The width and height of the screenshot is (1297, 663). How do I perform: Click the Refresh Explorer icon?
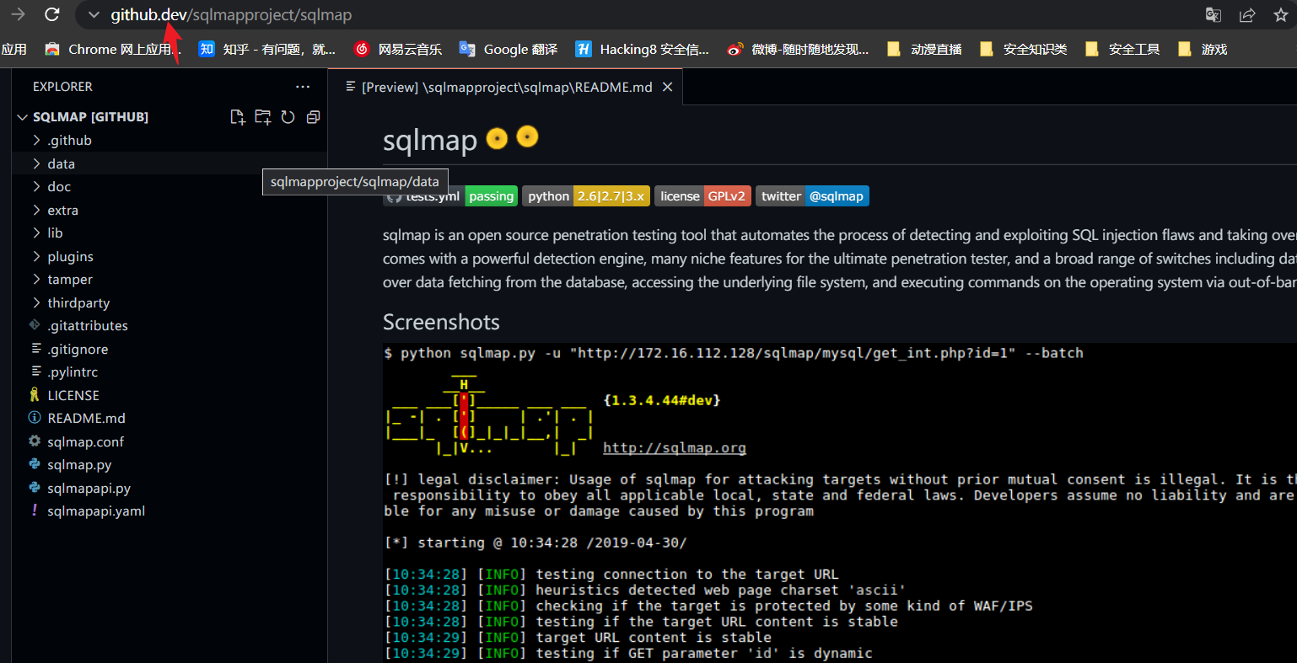288,117
